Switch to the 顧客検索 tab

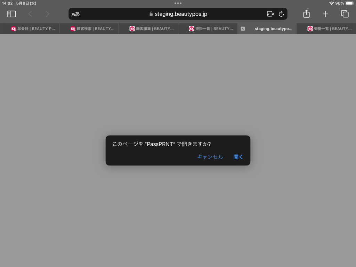[92, 29]
